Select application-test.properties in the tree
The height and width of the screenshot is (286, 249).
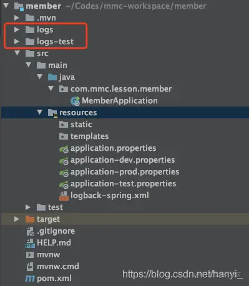[x=123, y=184]
